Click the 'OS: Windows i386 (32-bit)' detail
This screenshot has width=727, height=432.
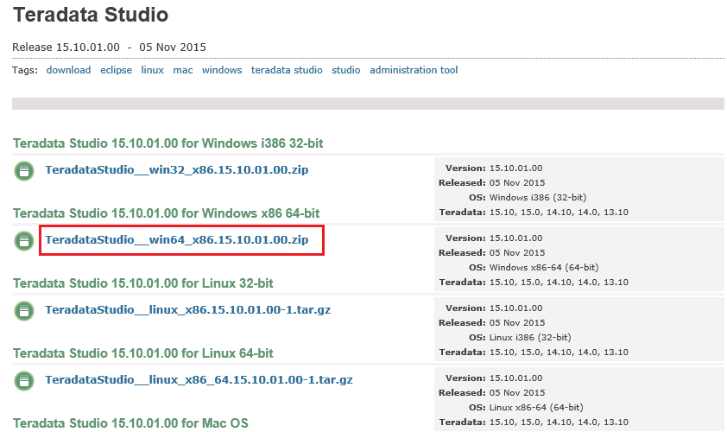pyautogui.click(x=528, y=198)
